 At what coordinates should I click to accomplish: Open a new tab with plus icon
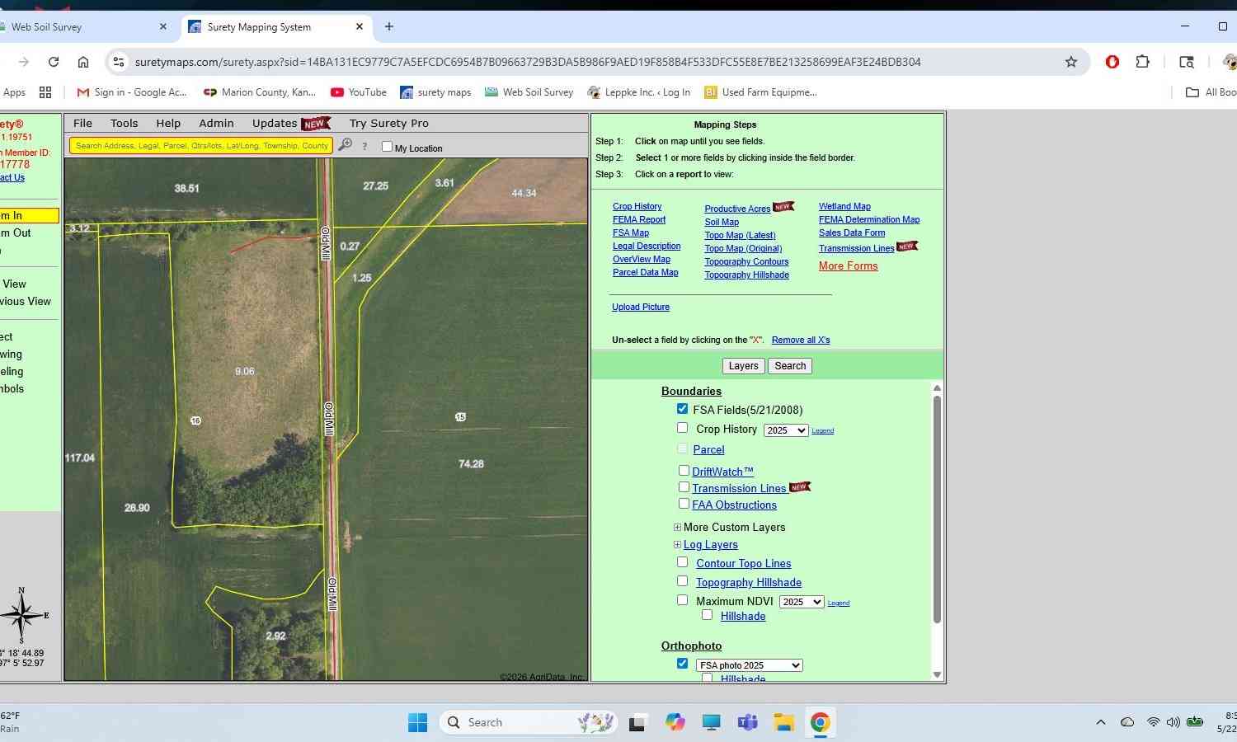(389, 26)
